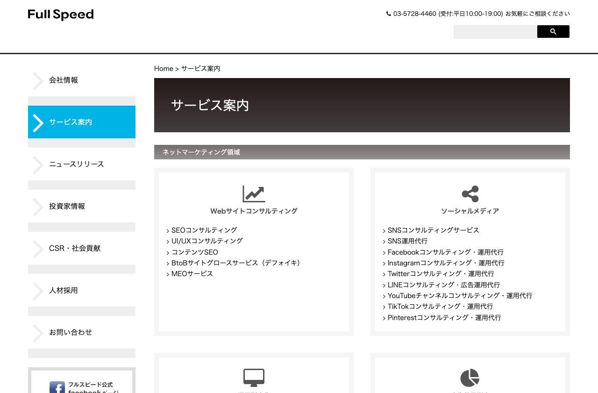
Task: Select ニュースリリース in the sidebar menu
Action: tap(76, 164)
